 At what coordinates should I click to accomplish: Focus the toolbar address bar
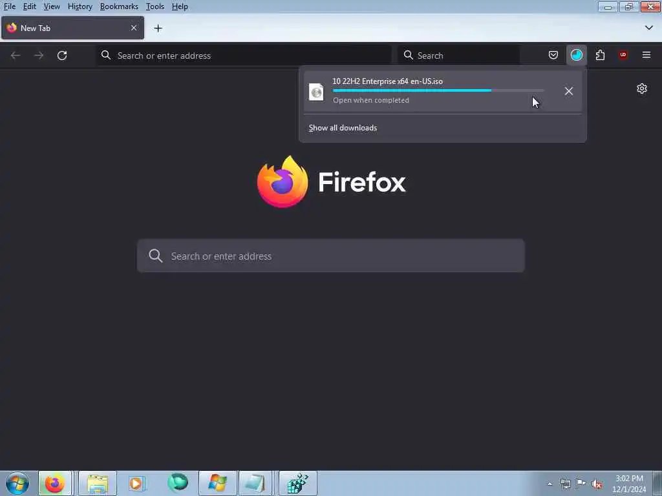pos(244,56)
